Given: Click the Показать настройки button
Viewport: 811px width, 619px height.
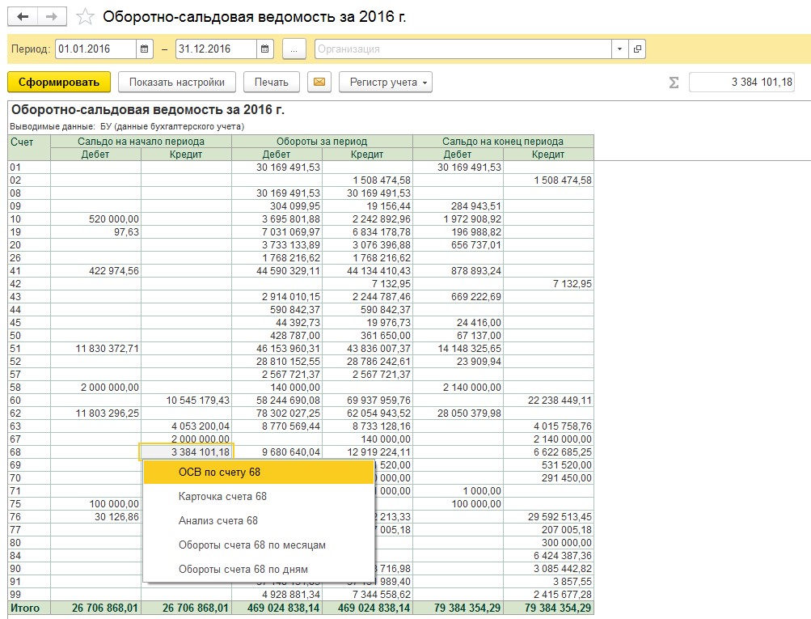Looking at the screenshot, I should point(176,82).
